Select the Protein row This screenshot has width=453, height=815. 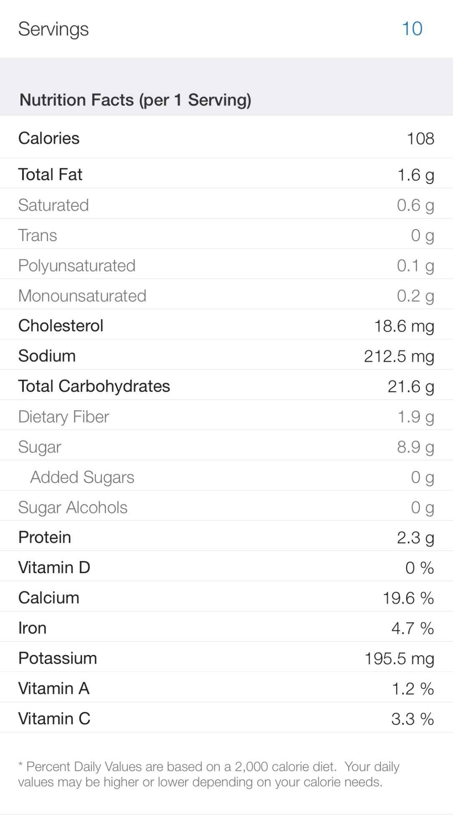point(226,538)
